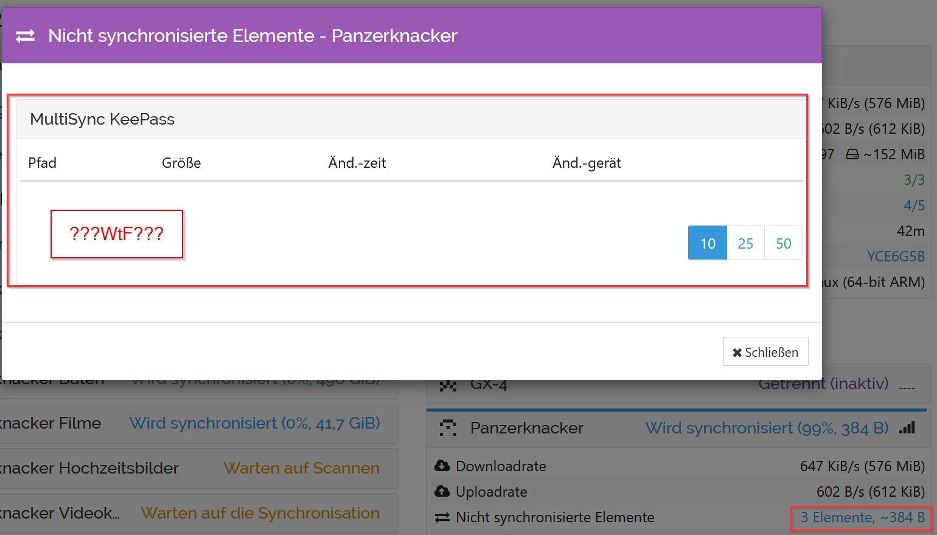Select 10 items per page

coord(707,243)
